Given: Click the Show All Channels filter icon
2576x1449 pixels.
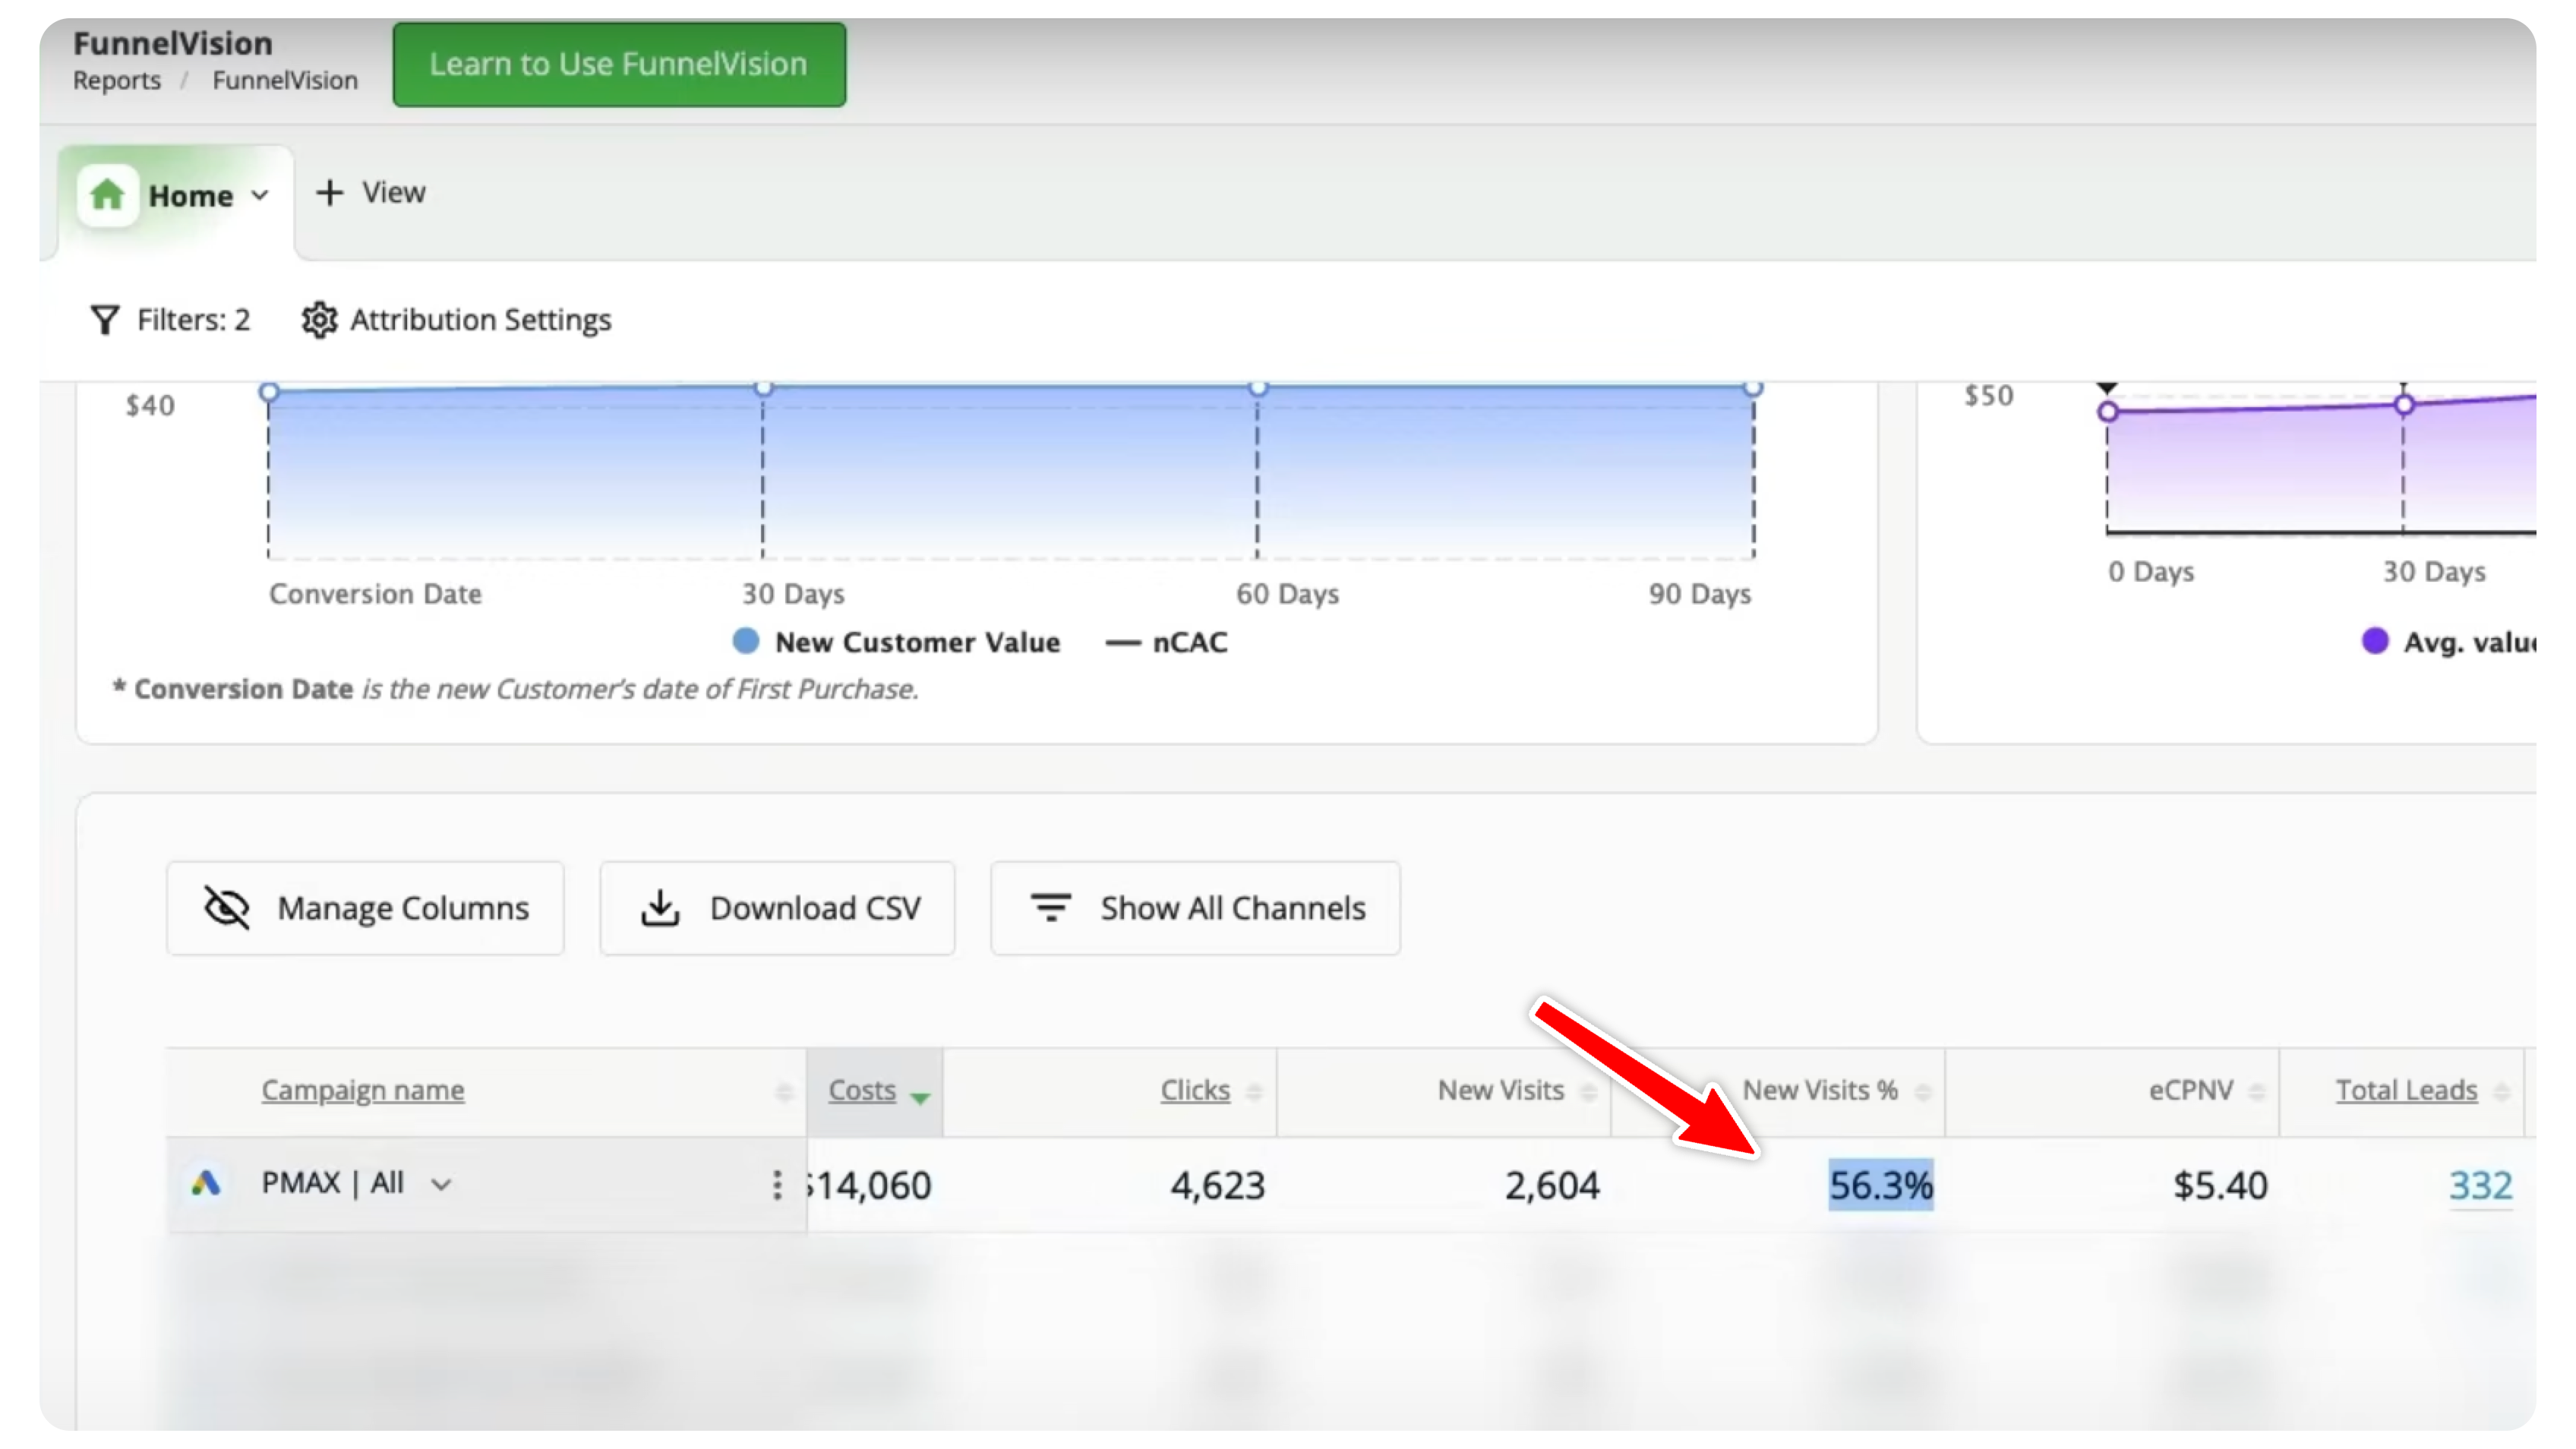Looking at the screenshot, I should click(1050, 908).
